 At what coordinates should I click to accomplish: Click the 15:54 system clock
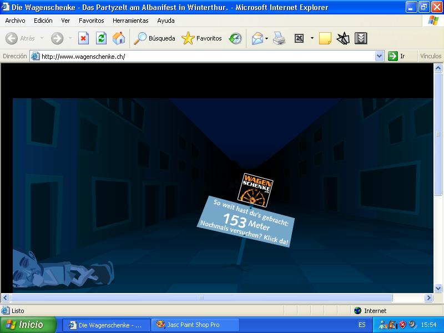(x=428, y=325)
